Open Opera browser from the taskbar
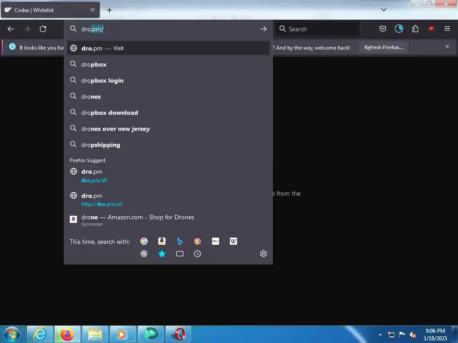Screen dimensions: 458x343 179,334
